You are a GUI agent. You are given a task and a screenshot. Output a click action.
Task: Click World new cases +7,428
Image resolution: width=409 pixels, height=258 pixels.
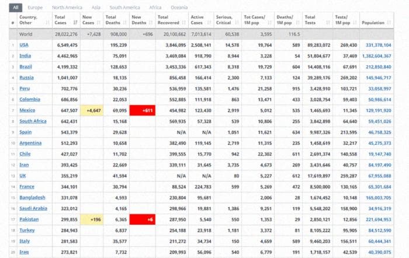click(x=93, y=34)
